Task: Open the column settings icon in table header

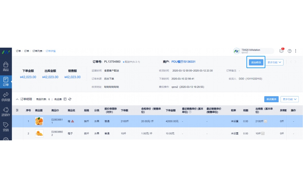Action: (x=18, y=110)
